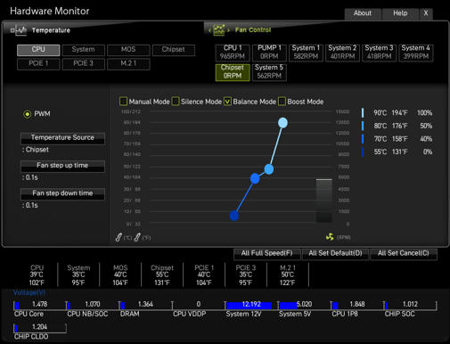Click the Chipset 55°C temperature readout
The width and height of the screenshot is (450, 344).
pyautogui.click(x=162, y=275)
